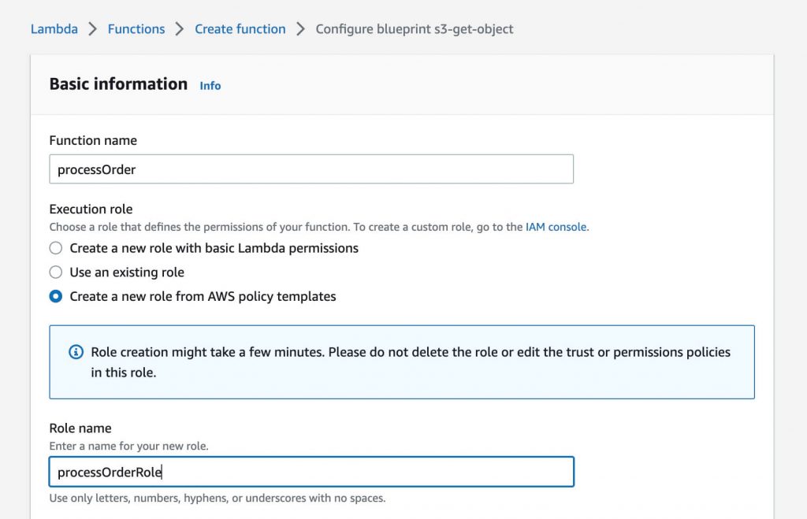Click the chevron after the Lambda breadcrumb
Image resolution: width=807 pixels, height=519 pixels.
tap(91, 28)
